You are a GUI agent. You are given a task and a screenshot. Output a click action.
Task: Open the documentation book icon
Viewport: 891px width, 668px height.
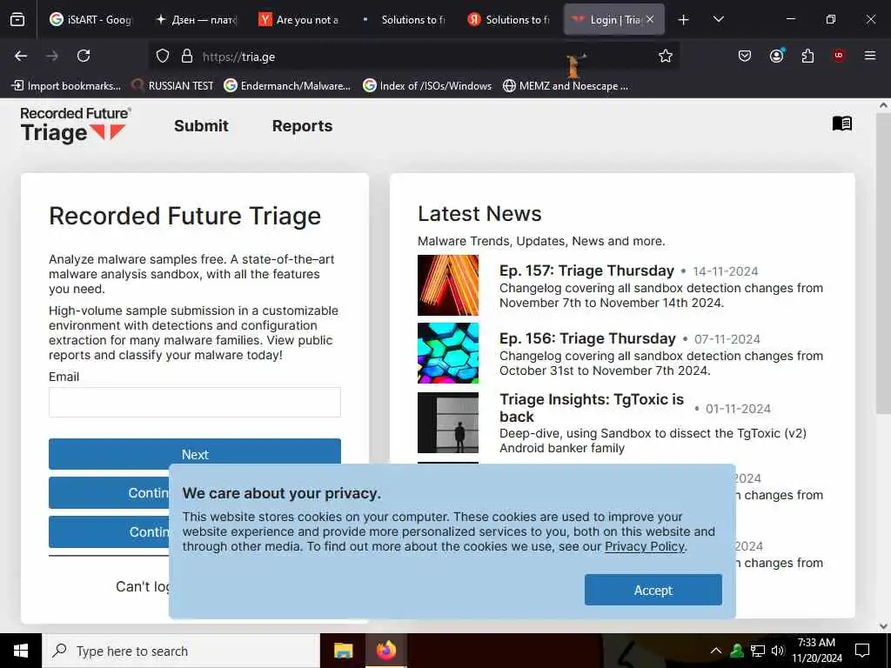click(841, 124)
